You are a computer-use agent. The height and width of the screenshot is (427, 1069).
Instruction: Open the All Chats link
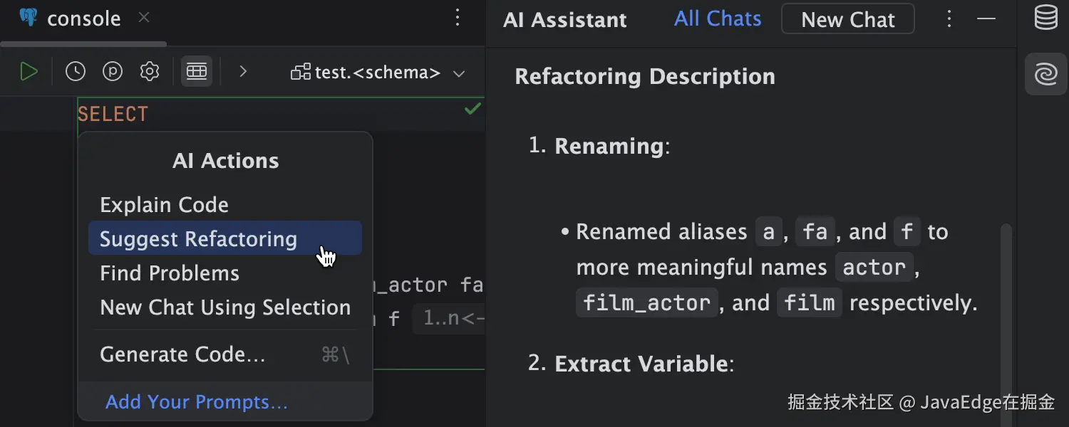[718, 19]
